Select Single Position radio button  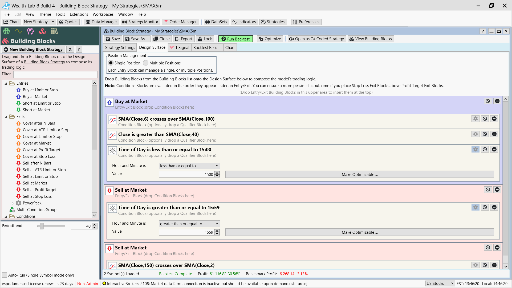pyautogui.click(x=111, y=63)
